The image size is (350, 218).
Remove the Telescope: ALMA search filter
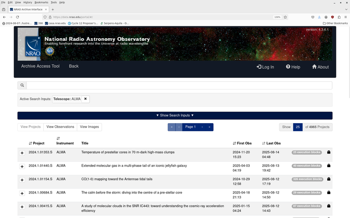click(x=85, y=99)
